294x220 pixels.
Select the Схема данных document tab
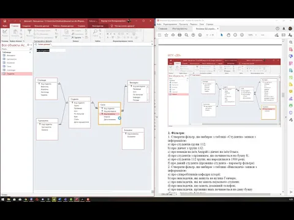pos(43,44)
